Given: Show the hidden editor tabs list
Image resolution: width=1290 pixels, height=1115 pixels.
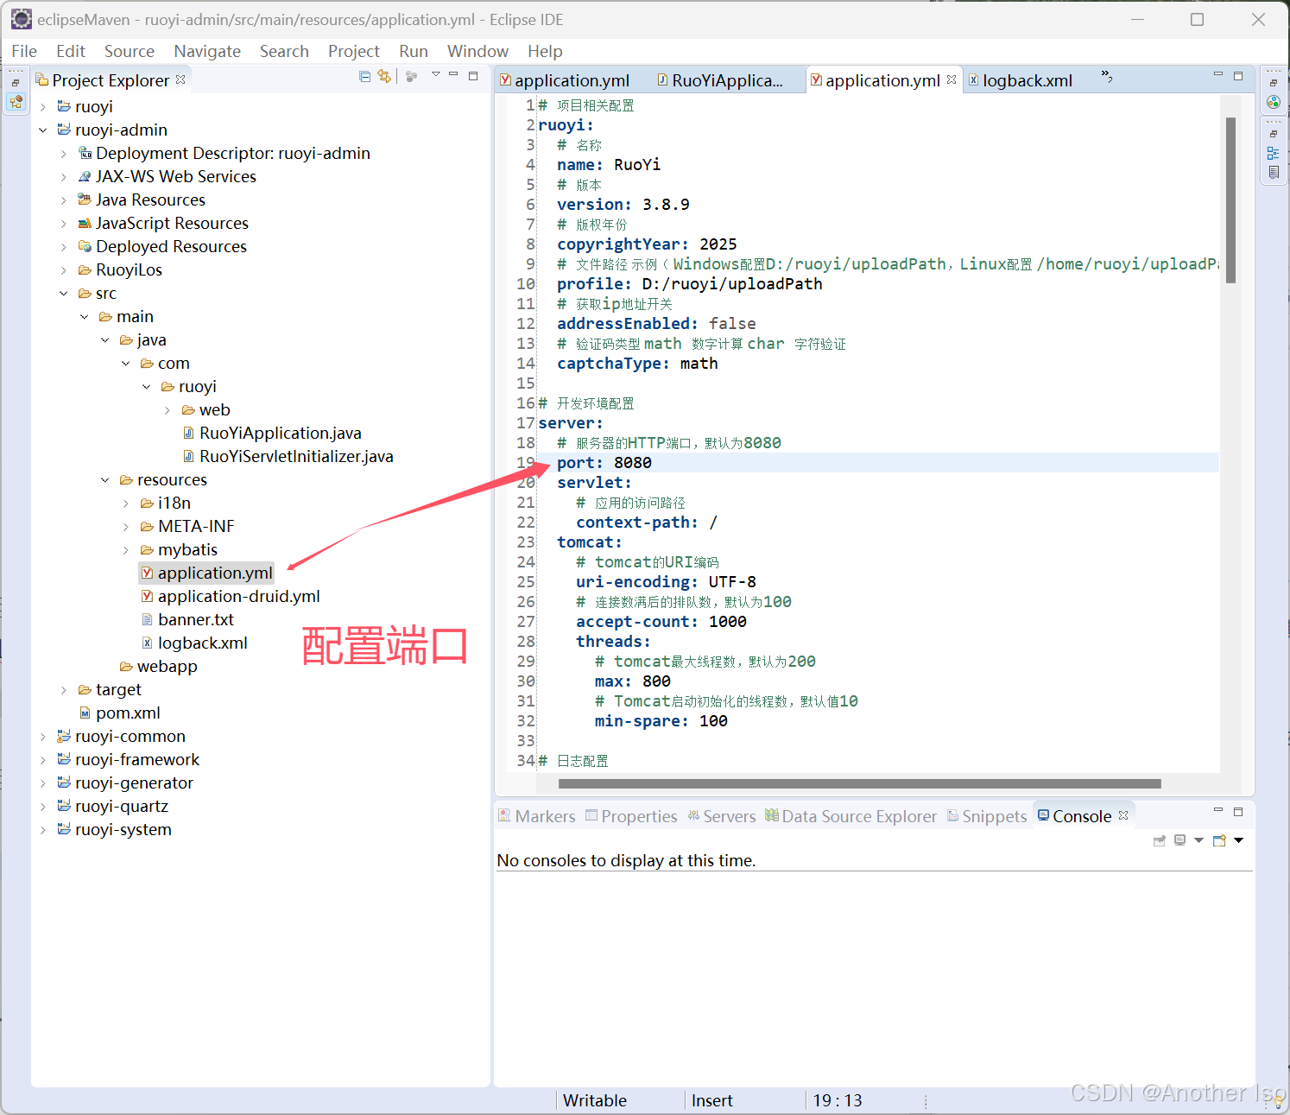Looking at the screenshot, I should pos(1107,77).
